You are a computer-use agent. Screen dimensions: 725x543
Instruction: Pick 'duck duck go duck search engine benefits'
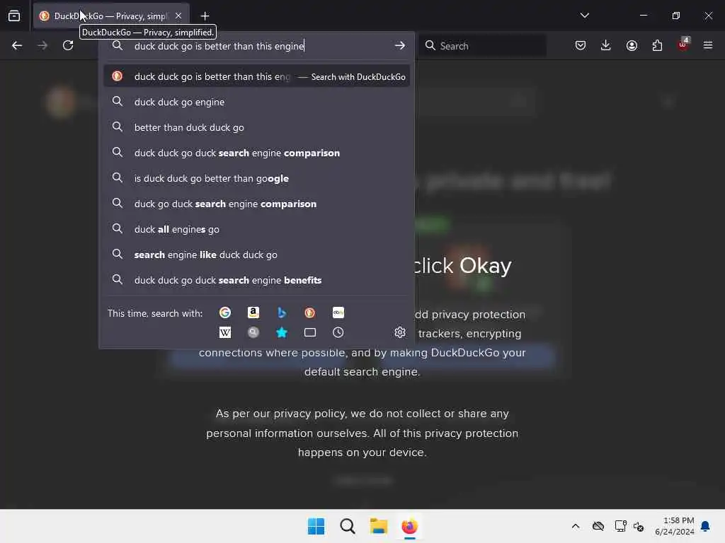pyautogui.click(x=256, y=280)
